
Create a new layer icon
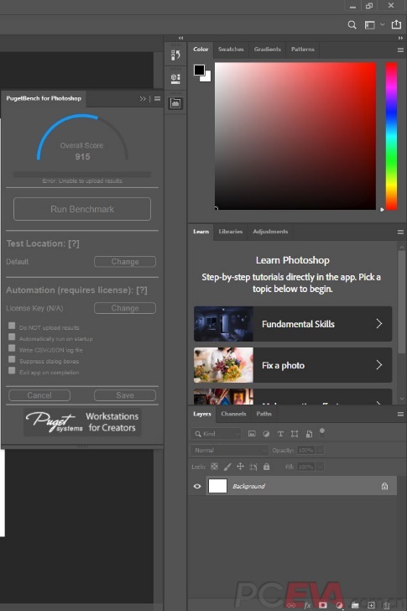point(371,605)
